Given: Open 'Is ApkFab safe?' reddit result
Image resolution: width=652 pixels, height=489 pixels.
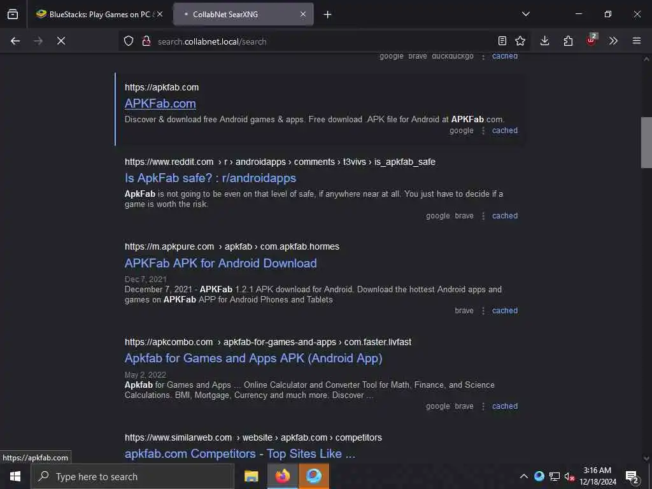Looking at the screenshot, I should pyautogui.click(x=210, y=178).
